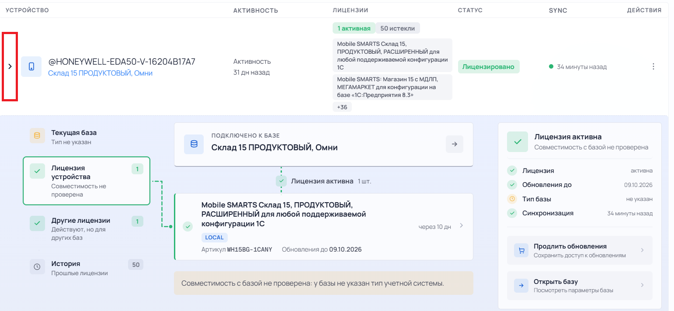The width and height of the screenshot is (674, 311).
Task: Click the date 09.10.2026 in right summary
Action: click(x=638, y=185)
